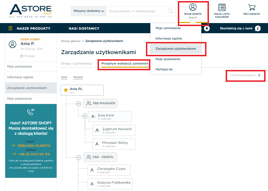This screenshot has width=268, height=191.
Task: Open the Moje Konto account icon
Action: click(193, 7)
